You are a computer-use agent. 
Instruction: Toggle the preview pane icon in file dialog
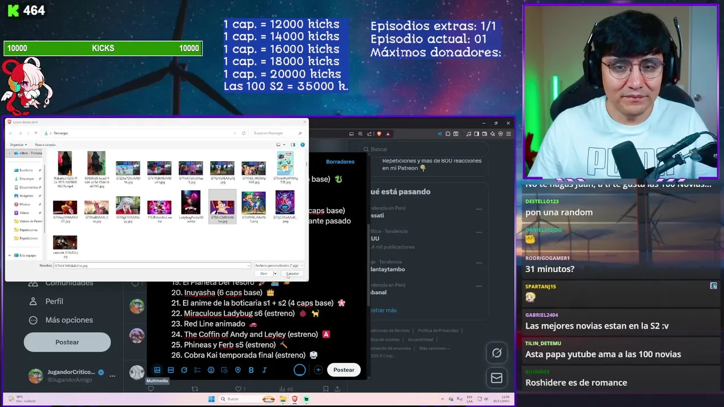pos(292,145)
